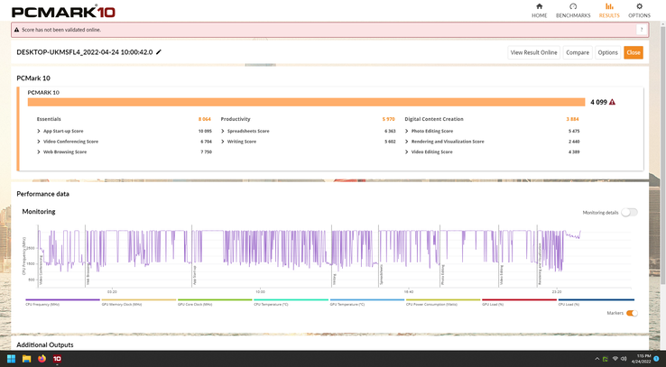Open File Explorer from the taskbar
Viewport: 666px width, 367px height.
pos(26,359)
